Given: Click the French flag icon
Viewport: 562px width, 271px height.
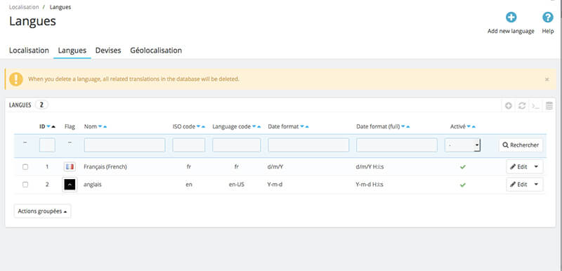Looking at the screenshot, I should [70, 166].
